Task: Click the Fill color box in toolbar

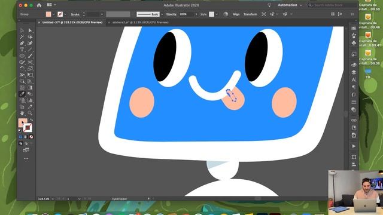Action: [23, 122]
